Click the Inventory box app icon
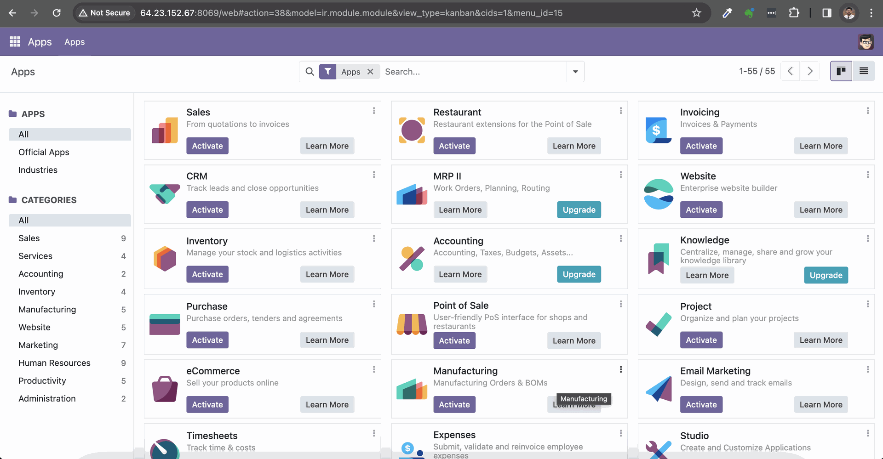Screen dimensions: 883x459 (165, 259)
